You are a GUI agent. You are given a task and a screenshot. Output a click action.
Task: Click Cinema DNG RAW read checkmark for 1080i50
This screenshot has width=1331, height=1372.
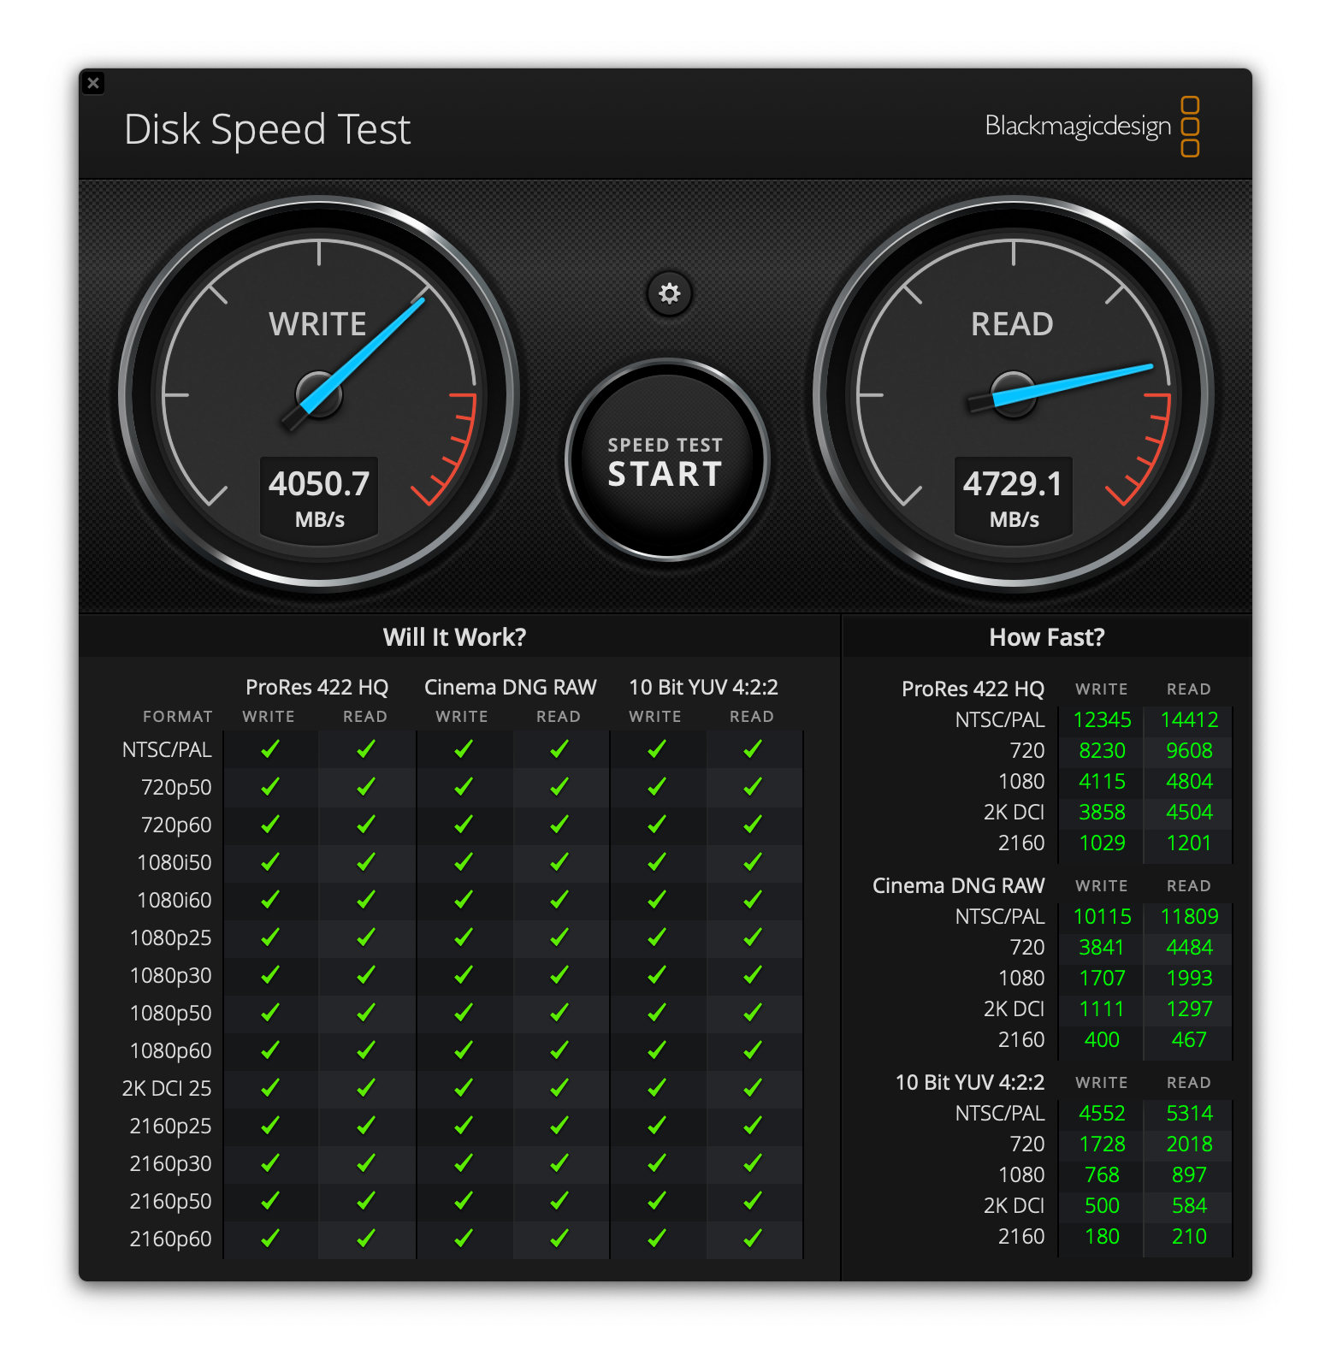coord(559,862)
